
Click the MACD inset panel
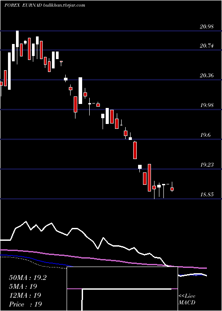tap(122, 289)
